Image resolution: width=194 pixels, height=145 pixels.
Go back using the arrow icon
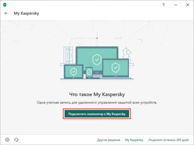click(6, 13)
